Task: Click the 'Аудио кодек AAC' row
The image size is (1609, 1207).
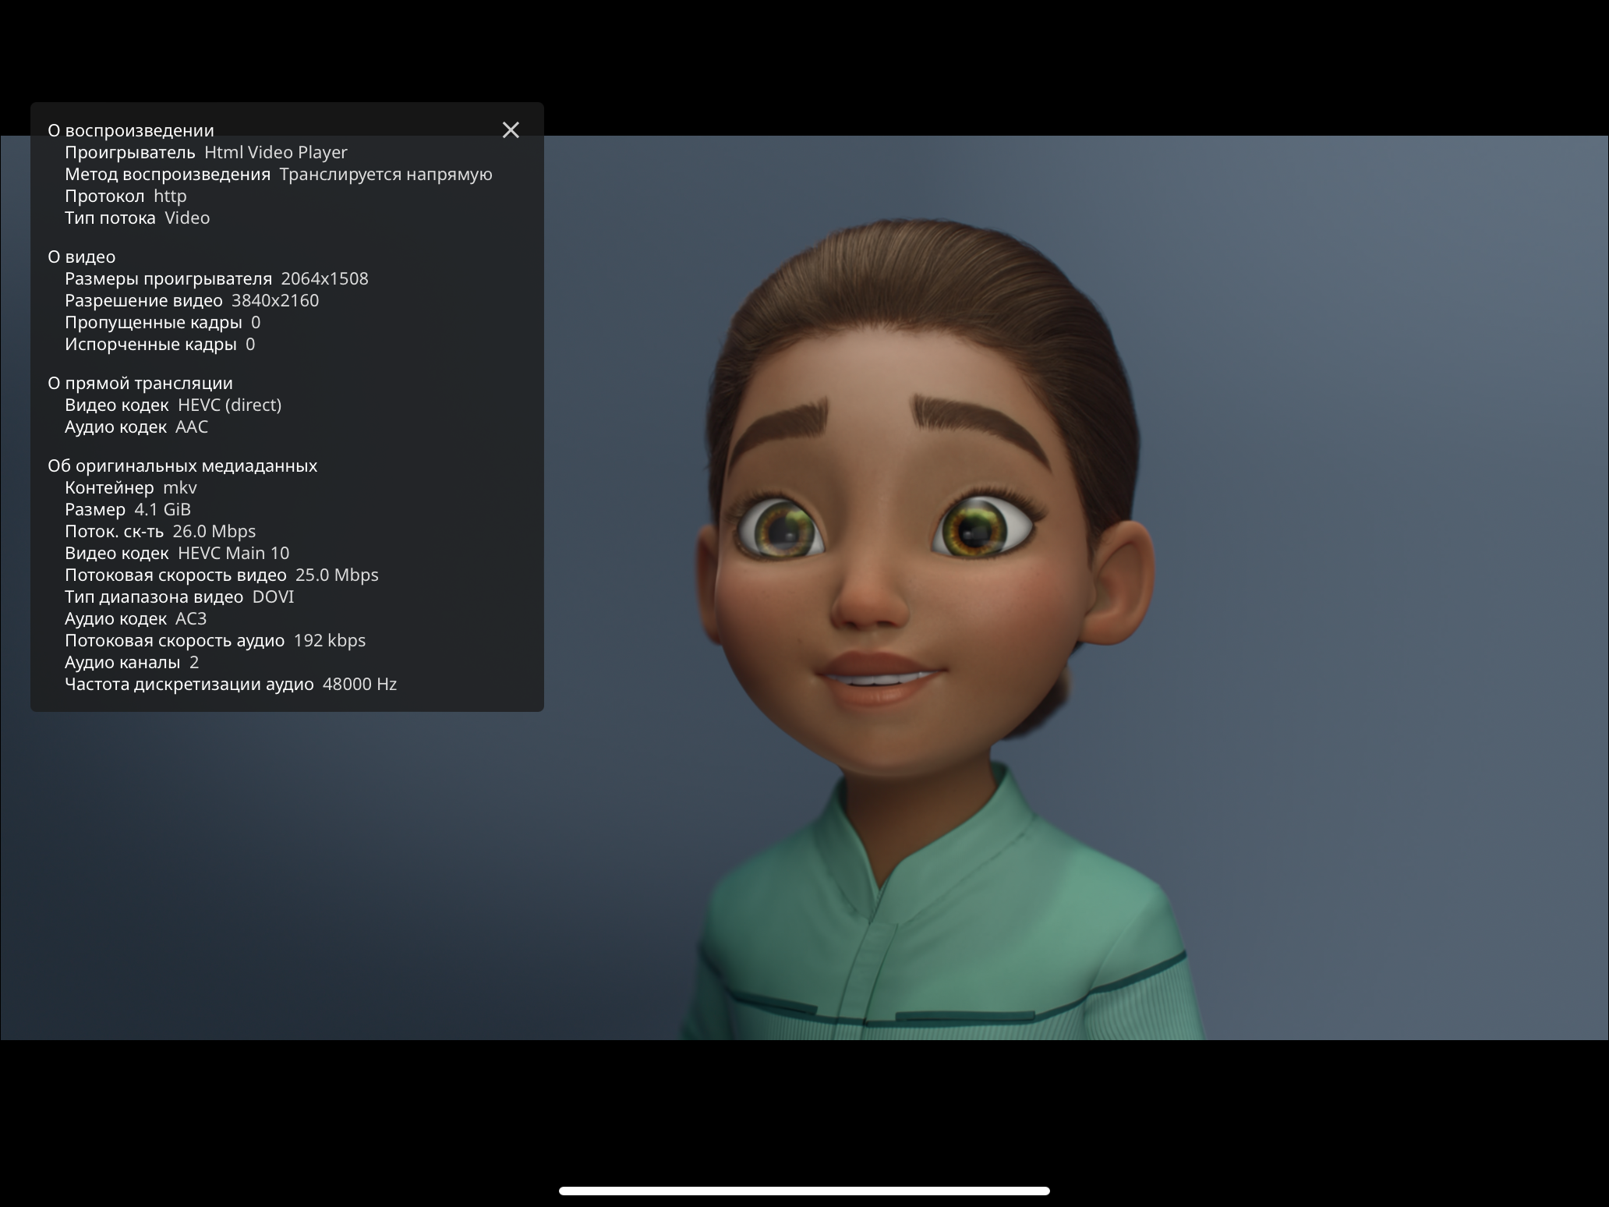Action: (136, 427)
